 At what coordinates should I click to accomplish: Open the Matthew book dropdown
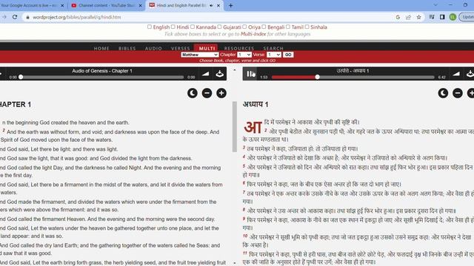click(x=199, y=55)
